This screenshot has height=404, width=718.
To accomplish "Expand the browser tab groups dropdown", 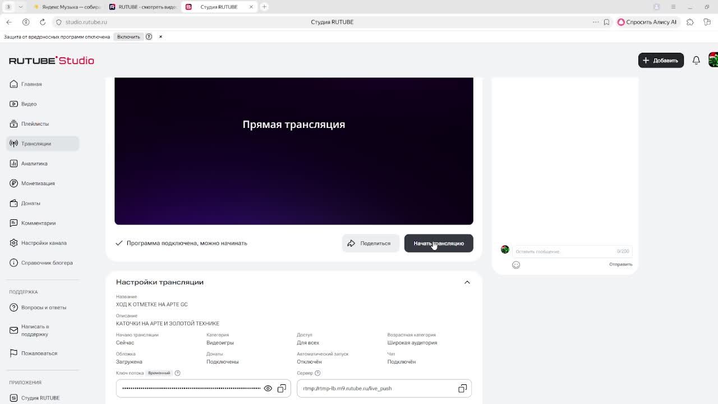I will (x=21, y=7).
